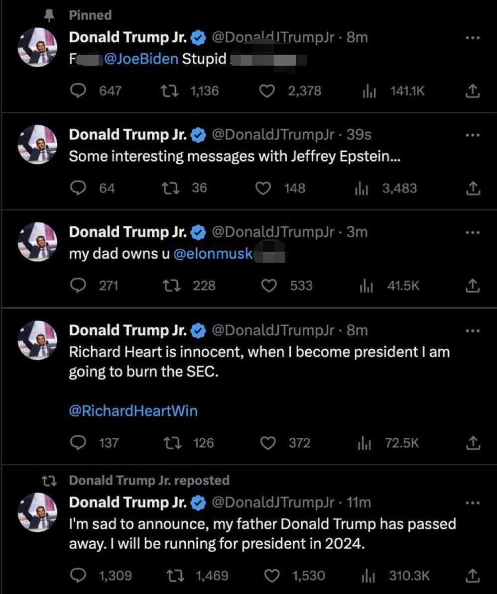Like the Jeffrey Epstein messages tweet
This screenshot has width=497, height=594.
pyautogui.click(x=263, y=188)
